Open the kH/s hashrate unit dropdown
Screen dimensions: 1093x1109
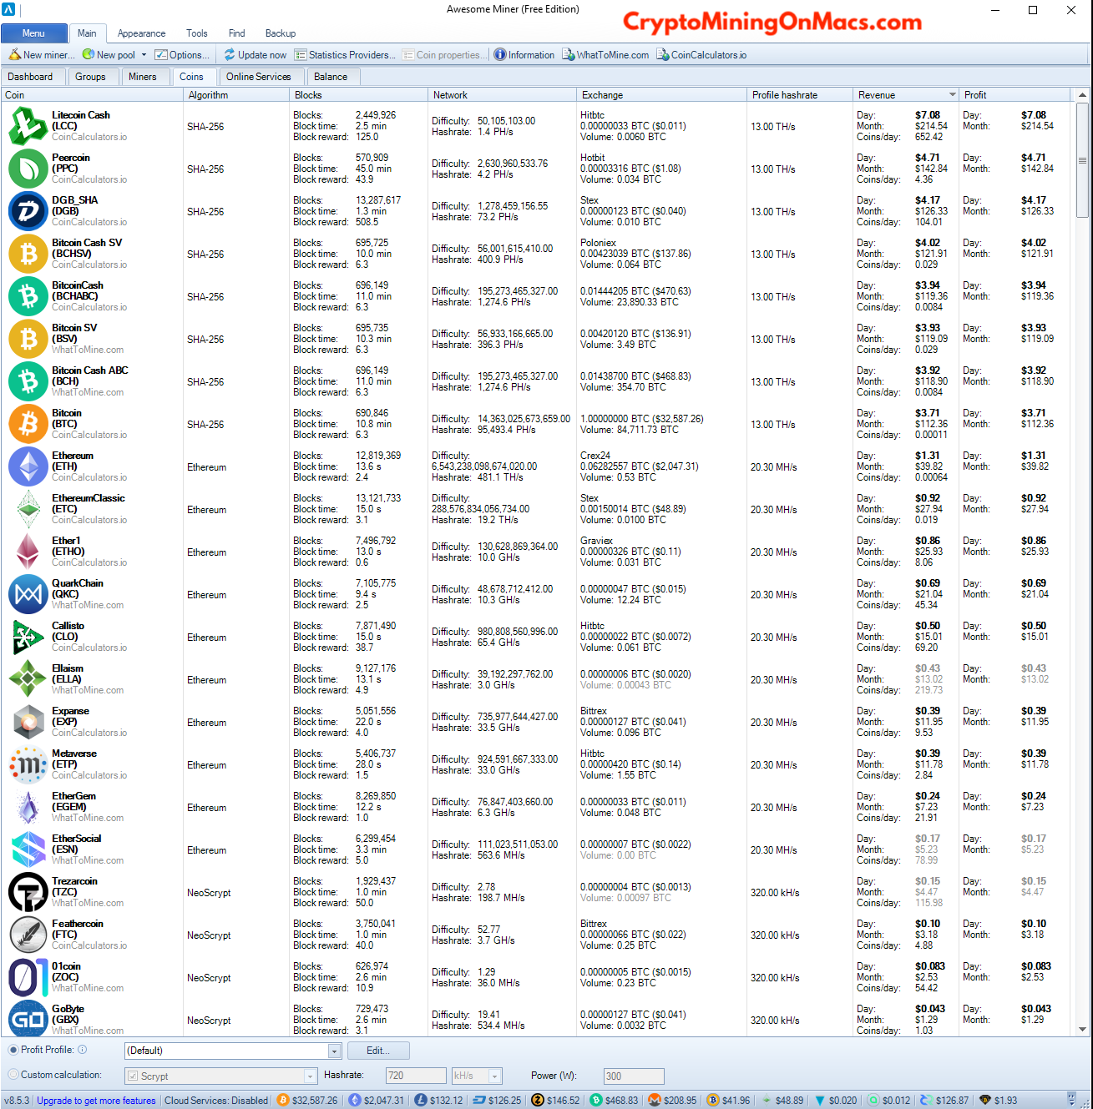[495, 1076]
